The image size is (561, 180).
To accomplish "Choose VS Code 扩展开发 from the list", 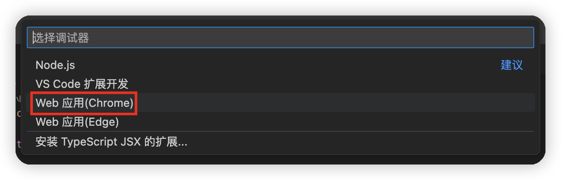I will (x=280, y=84).
